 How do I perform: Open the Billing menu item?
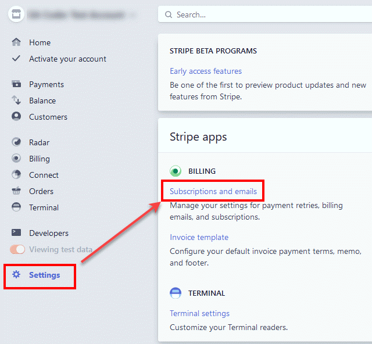[x=40, y=159]
